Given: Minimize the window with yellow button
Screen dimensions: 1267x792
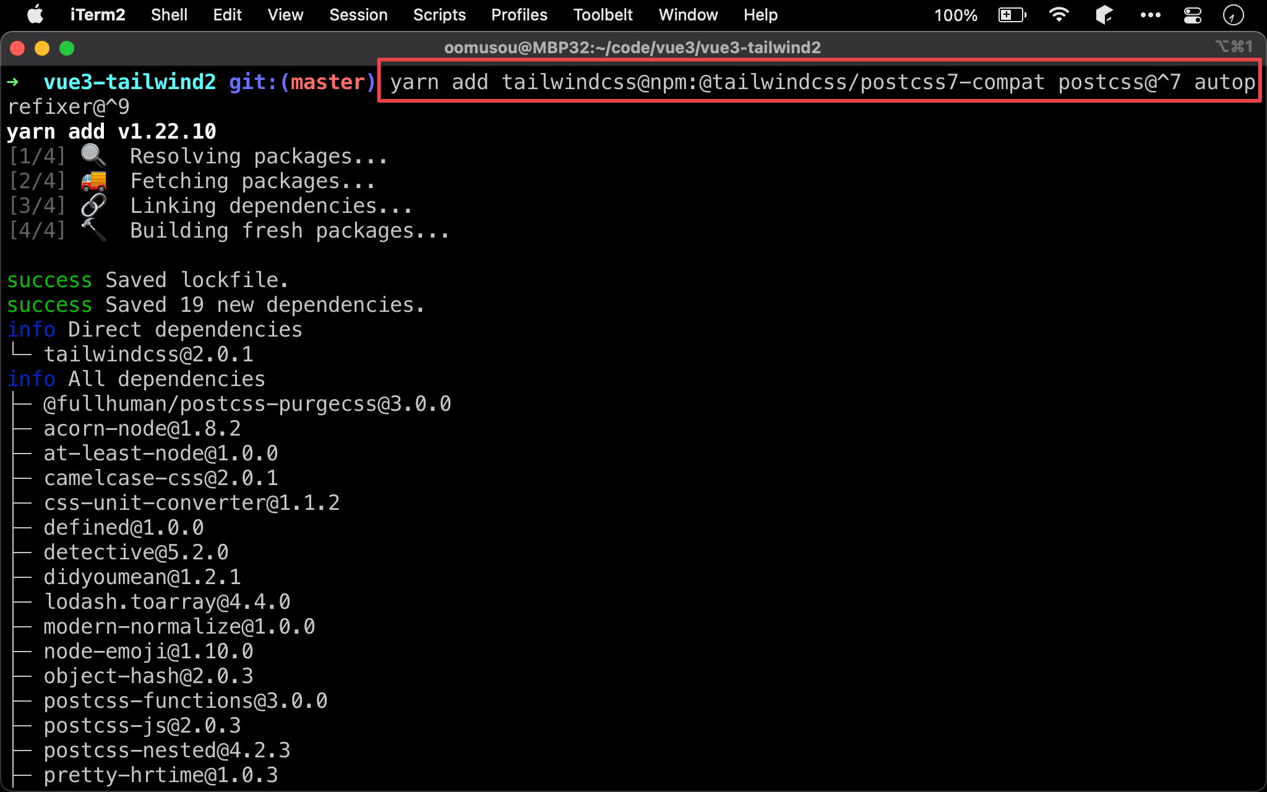Looking at the screenshot, I should click(42, 48).
